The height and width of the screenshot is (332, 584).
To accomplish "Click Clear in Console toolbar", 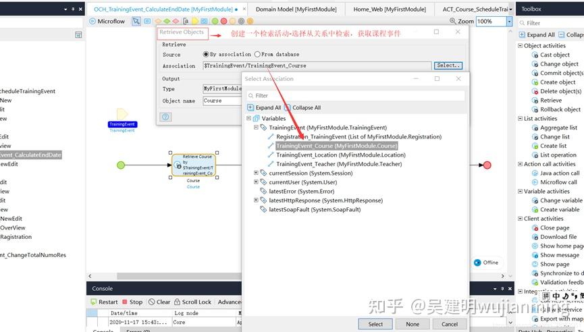I will 159,302.
